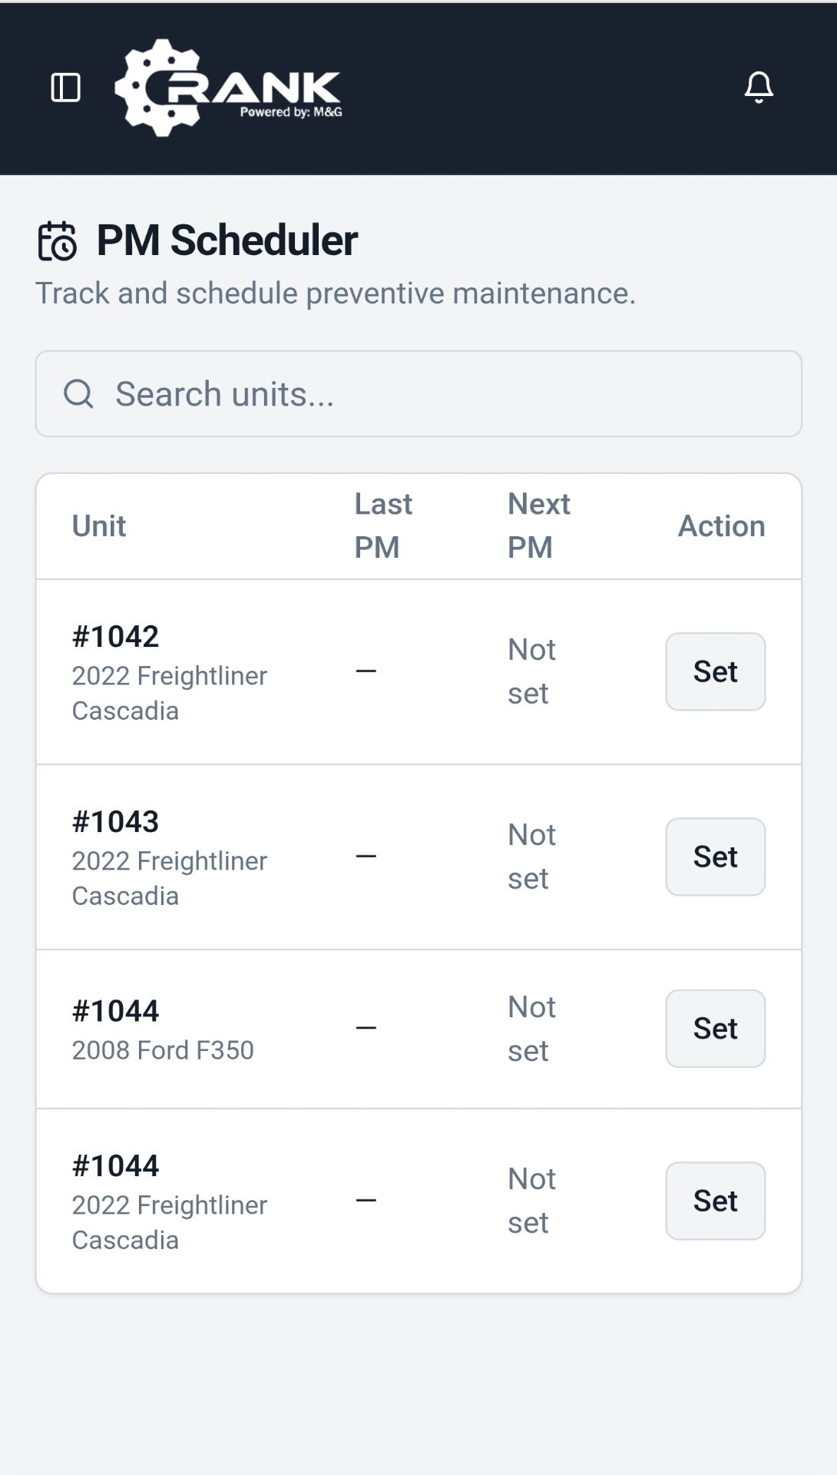837x1475 pixels.
Task: Click Not set for unit #1042
Action: (531, 671)
